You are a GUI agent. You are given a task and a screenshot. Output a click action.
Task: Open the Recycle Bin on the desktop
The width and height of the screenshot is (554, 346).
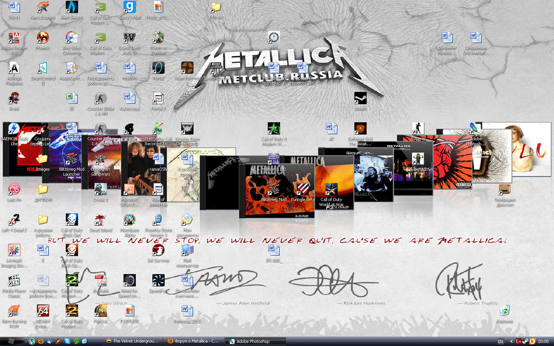click(x=505, y=310)
